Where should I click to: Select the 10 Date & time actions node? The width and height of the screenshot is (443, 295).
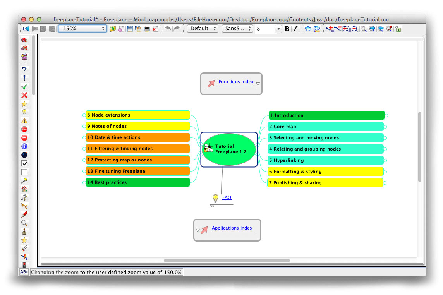(137, 137)
